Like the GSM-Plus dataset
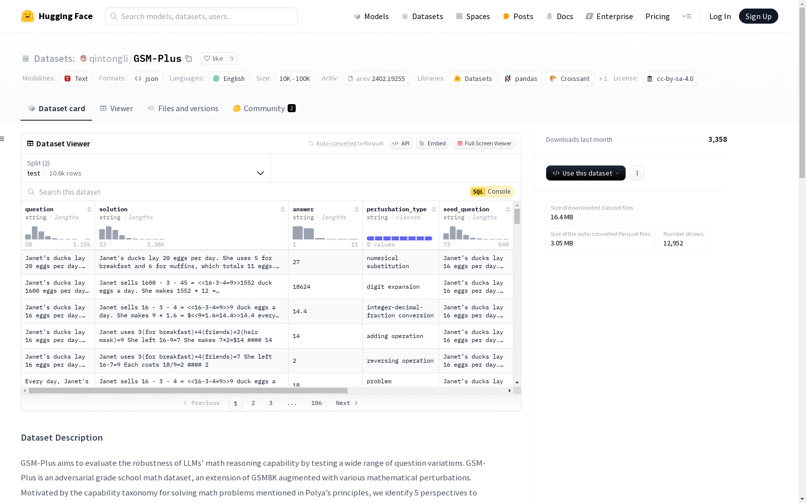This screenshot has width=806, height=503. tap(213, 58)
